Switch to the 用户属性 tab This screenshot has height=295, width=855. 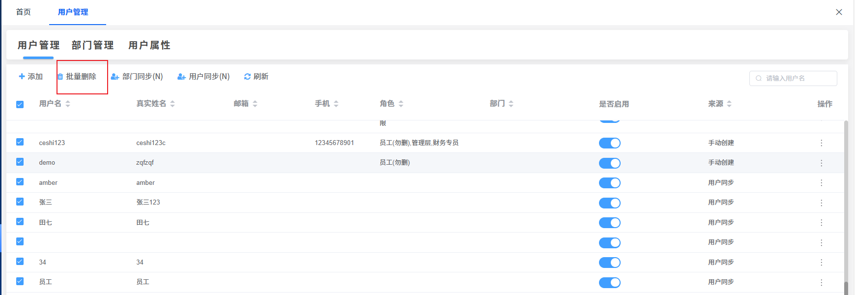point(149,45)
